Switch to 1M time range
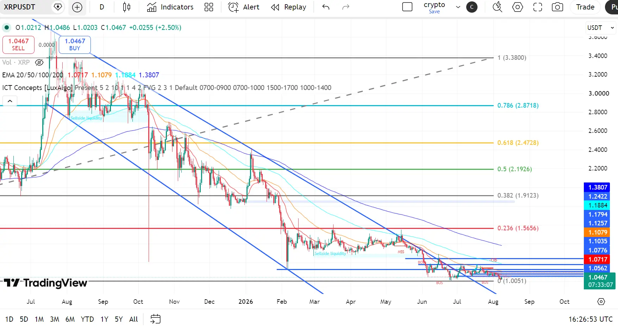The image size is (618, 327). 39,319
